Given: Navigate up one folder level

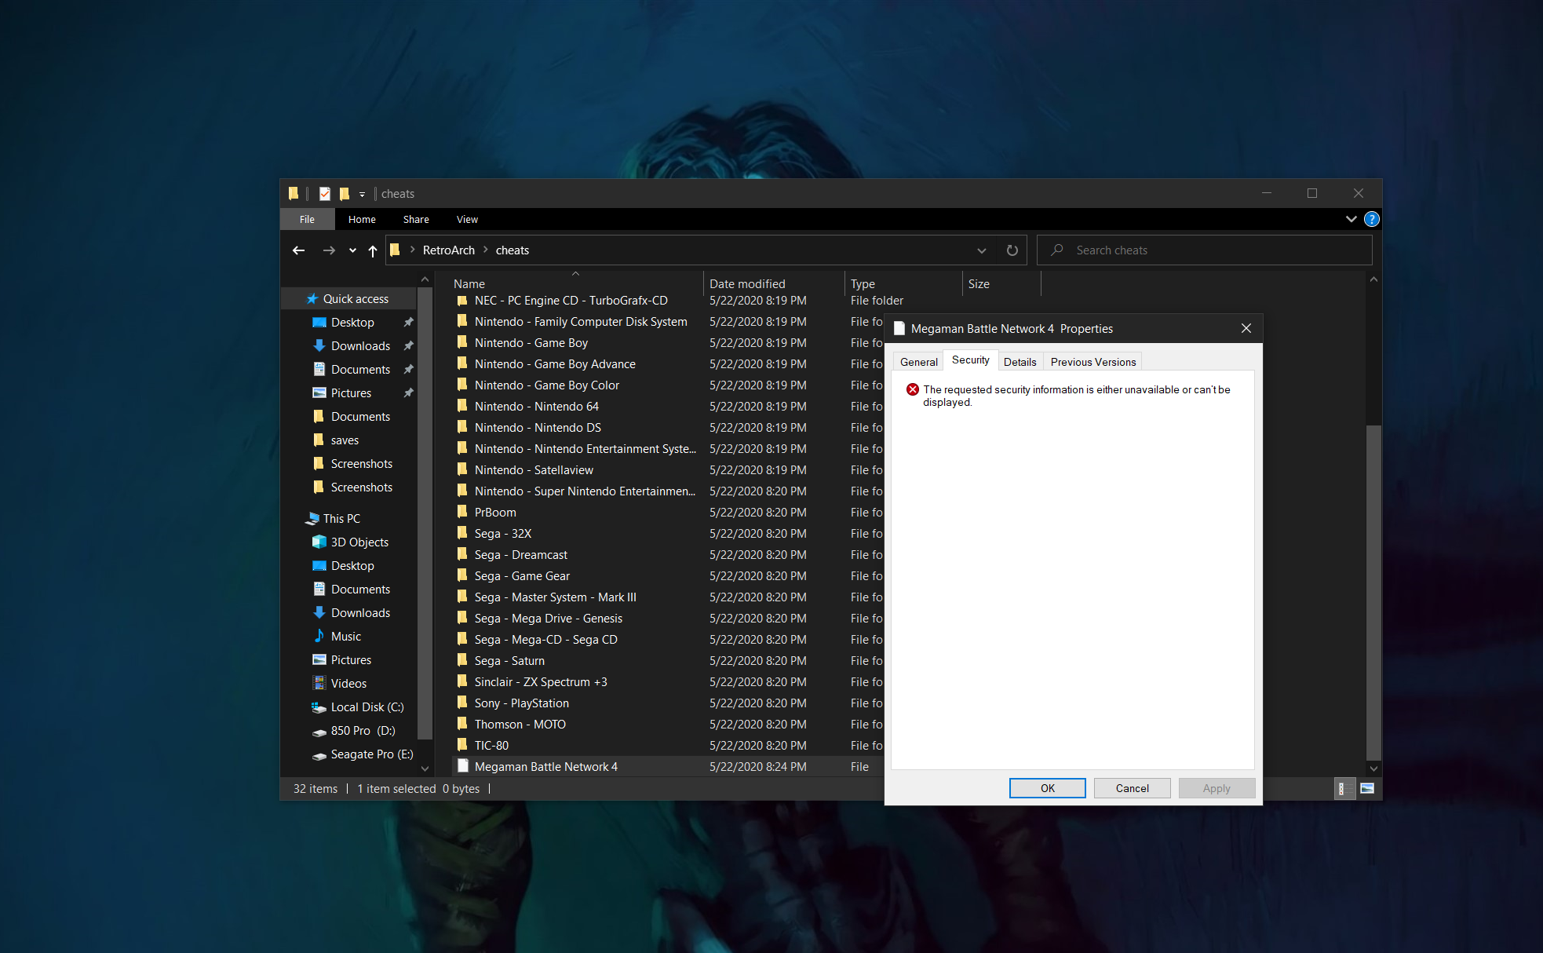Looking at the screenshot, I should [x=372, y=250].
